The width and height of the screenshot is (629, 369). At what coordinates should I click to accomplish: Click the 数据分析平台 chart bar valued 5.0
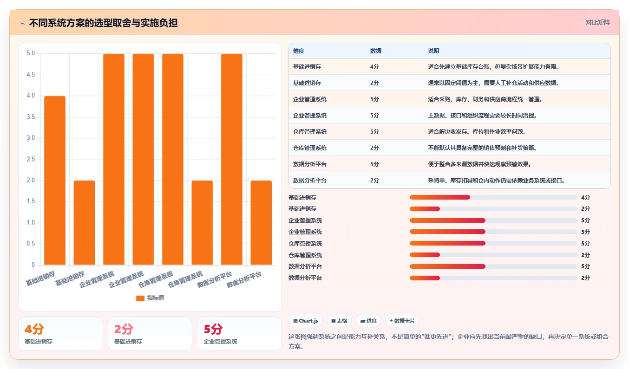pyautogui.click(x=232, y=159)
